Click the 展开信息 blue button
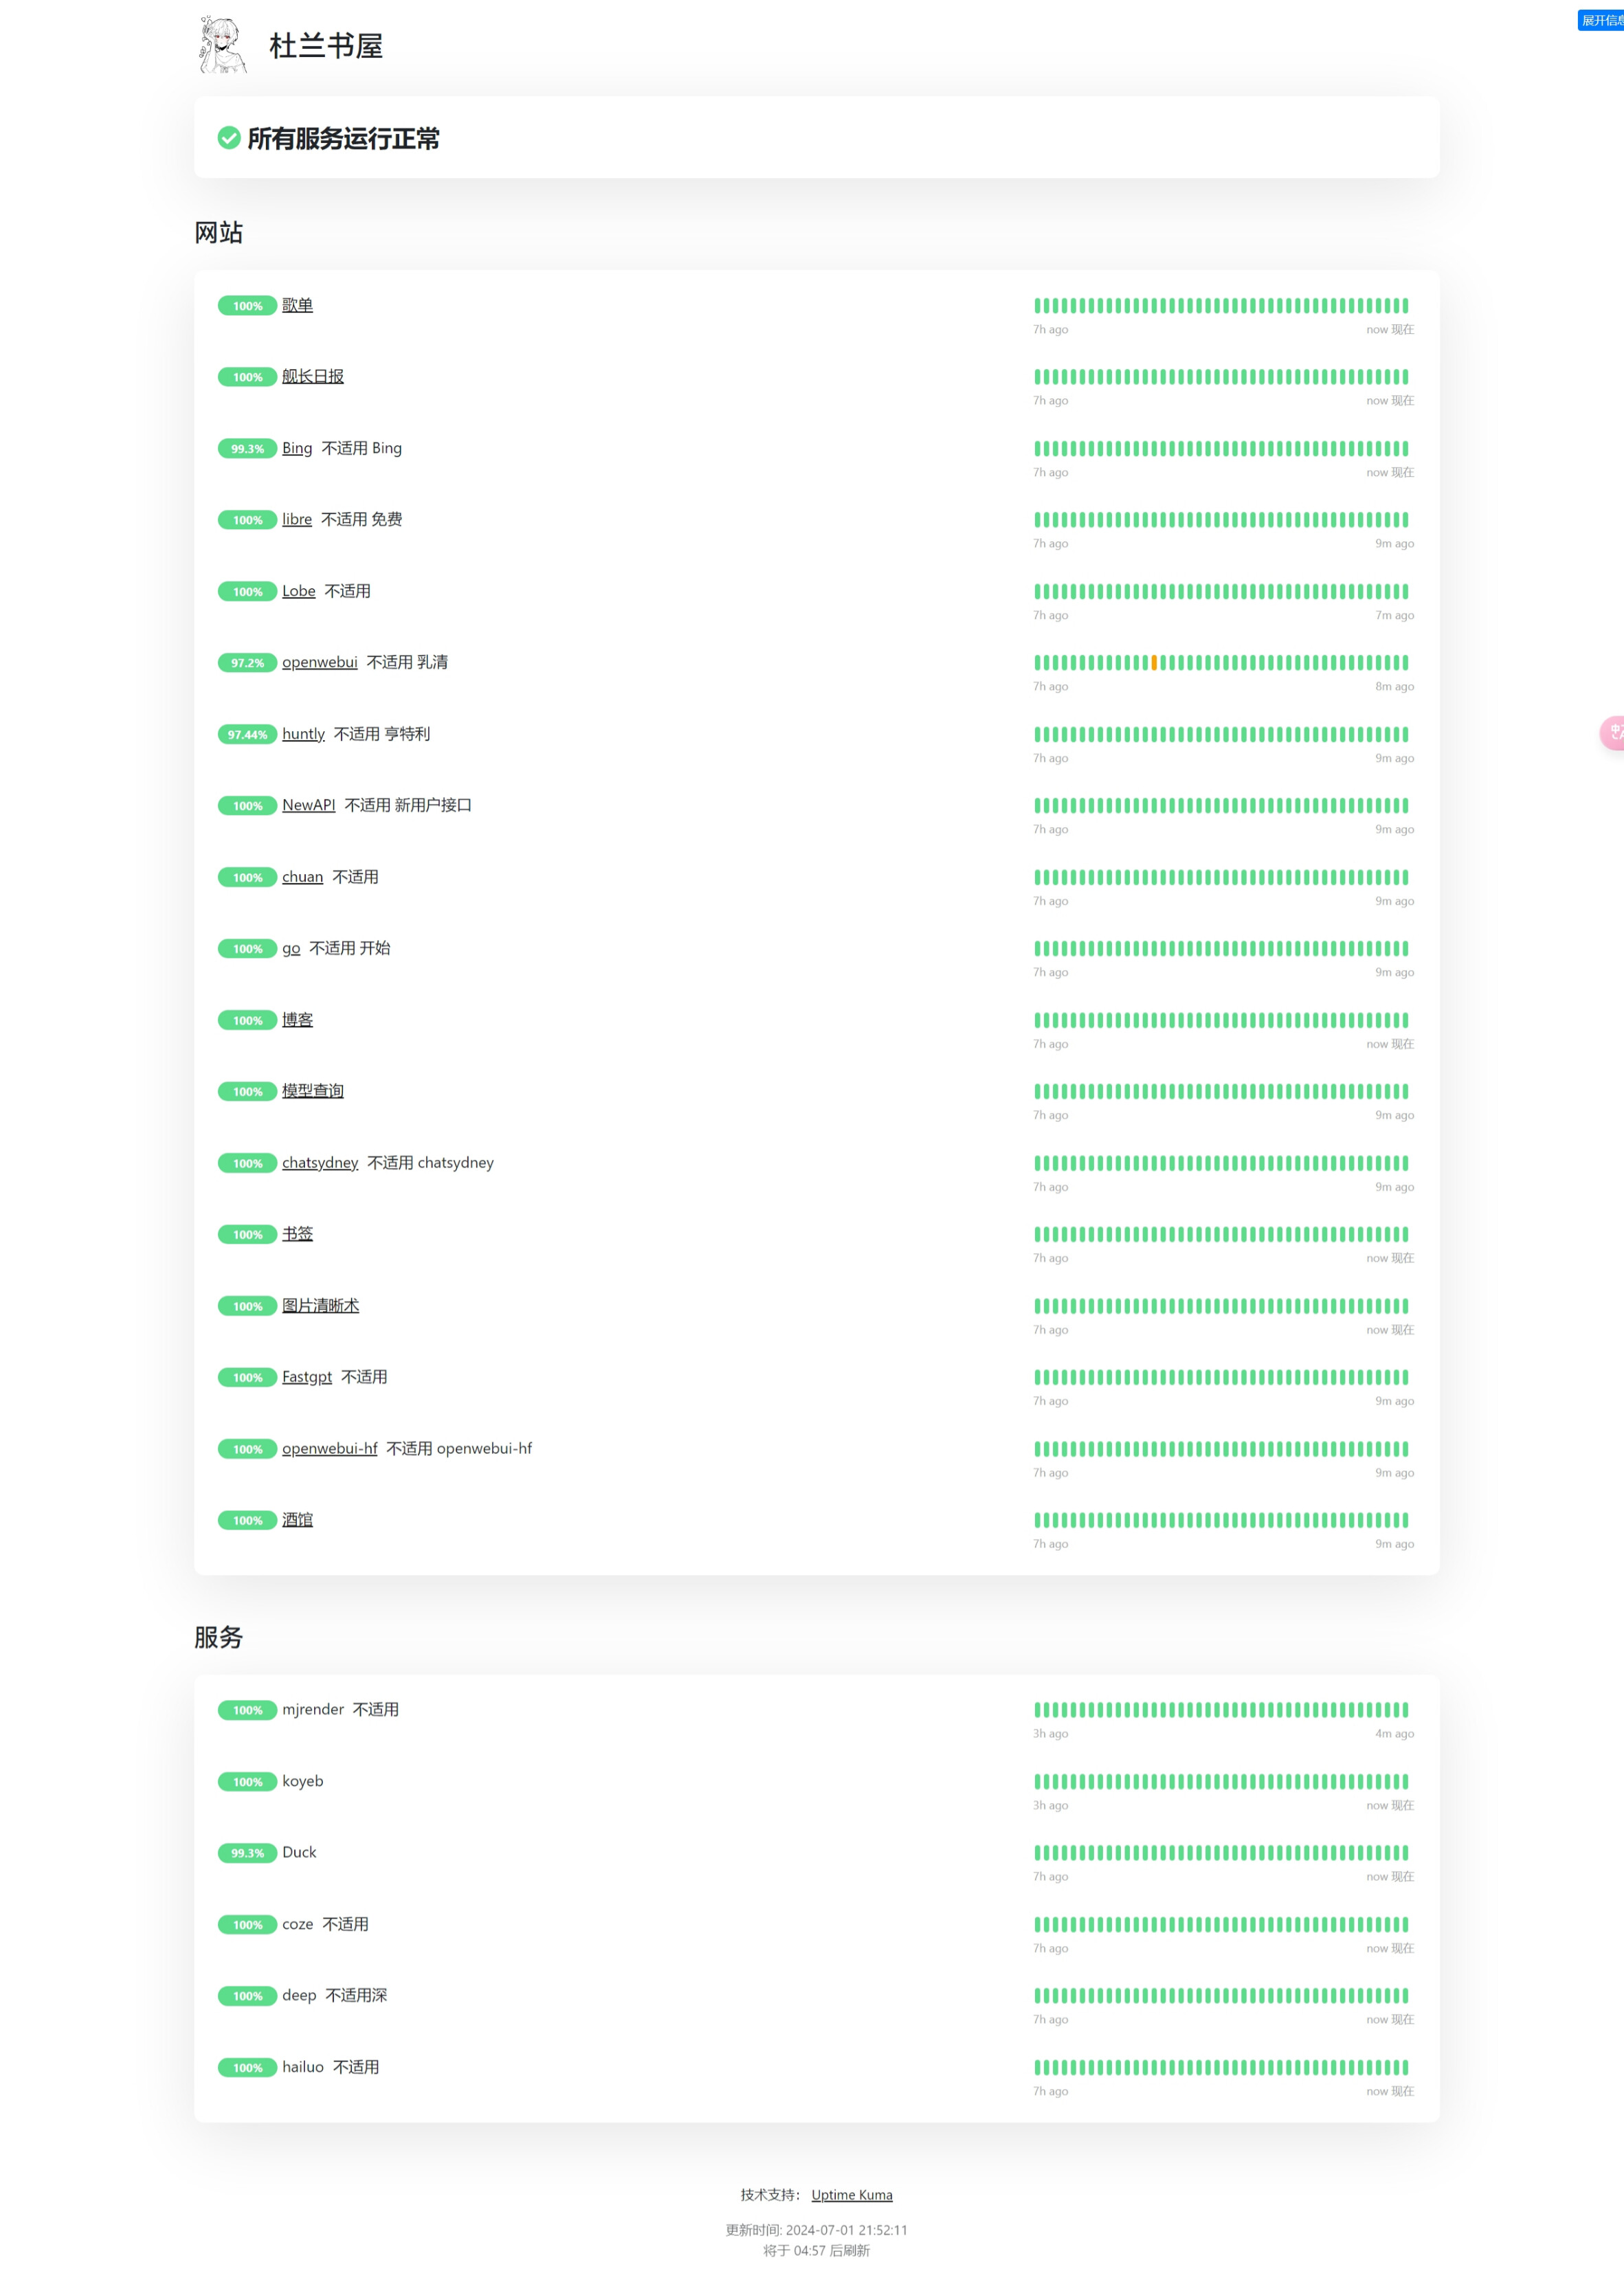 tap(1601, 20)
